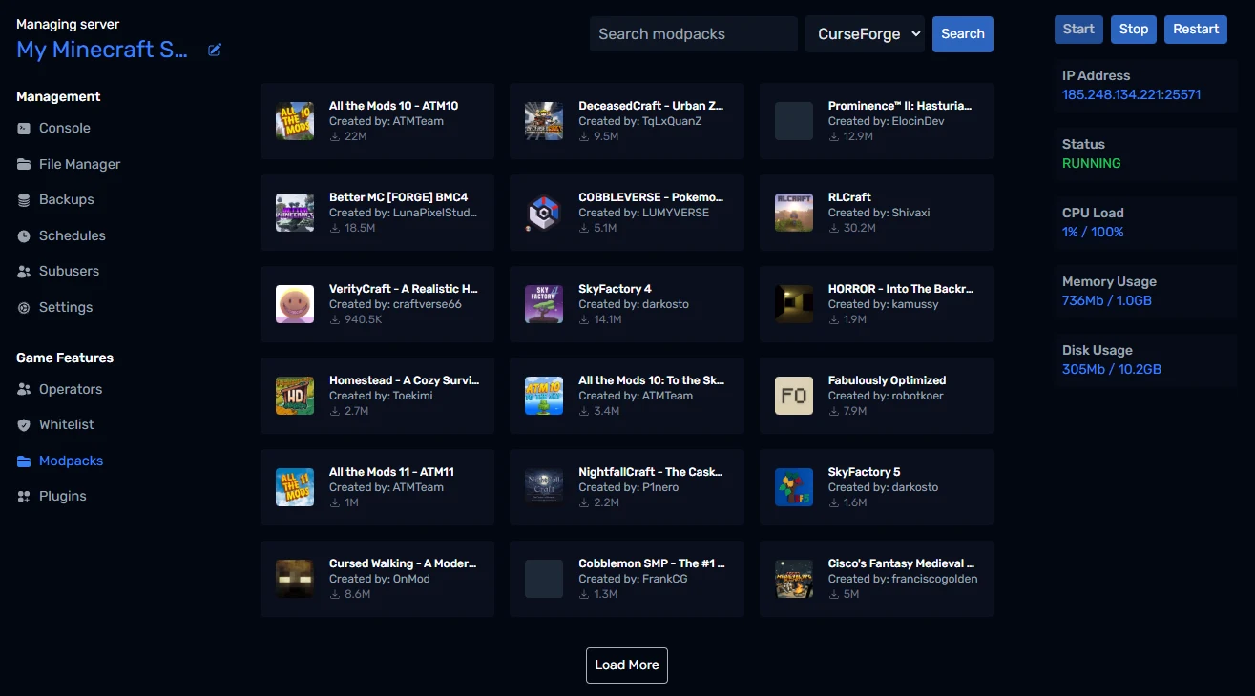Stop the running server
The height and width of the screenshot is (696, 1255).
pyautogui.click(x=1134, y=30)
